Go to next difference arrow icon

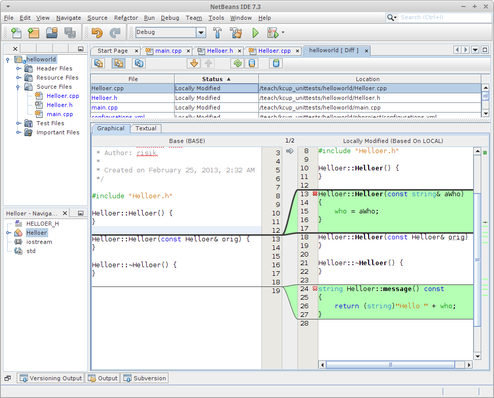point(193,63)
